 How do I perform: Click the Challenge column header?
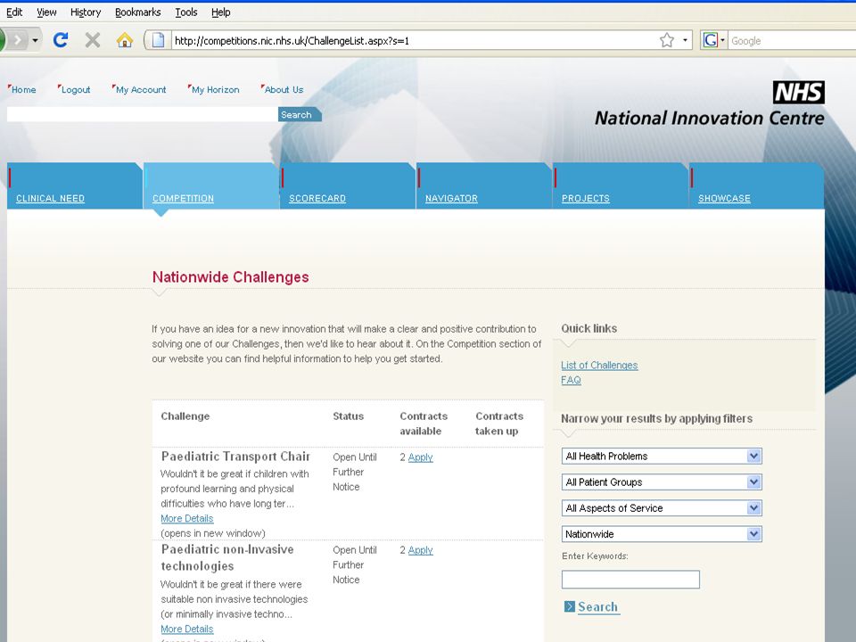(185, 416)
